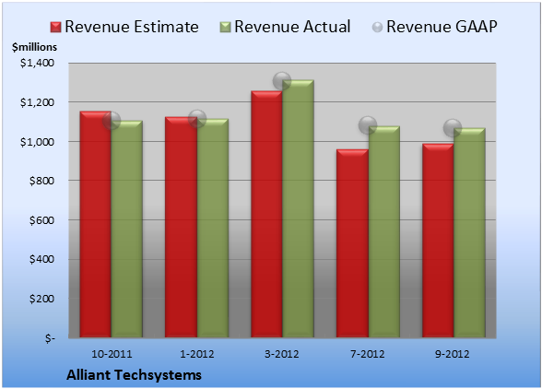Click the '9-2012' quarter label
This screenshot has width=542, height=389.
(x=453, y=354)
